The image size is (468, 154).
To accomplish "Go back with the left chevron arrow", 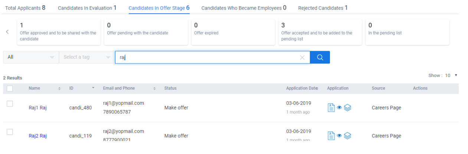I will tap(7, 32).
